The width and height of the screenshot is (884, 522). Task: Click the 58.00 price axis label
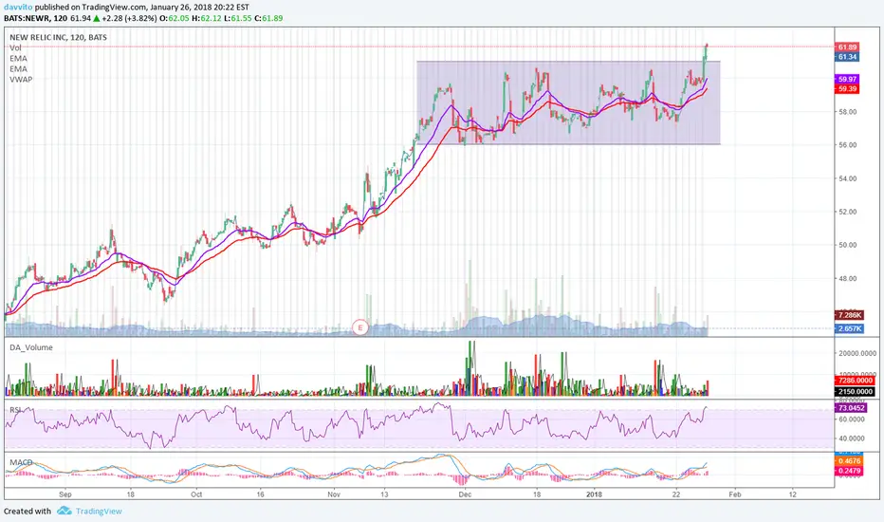[847, 112]
